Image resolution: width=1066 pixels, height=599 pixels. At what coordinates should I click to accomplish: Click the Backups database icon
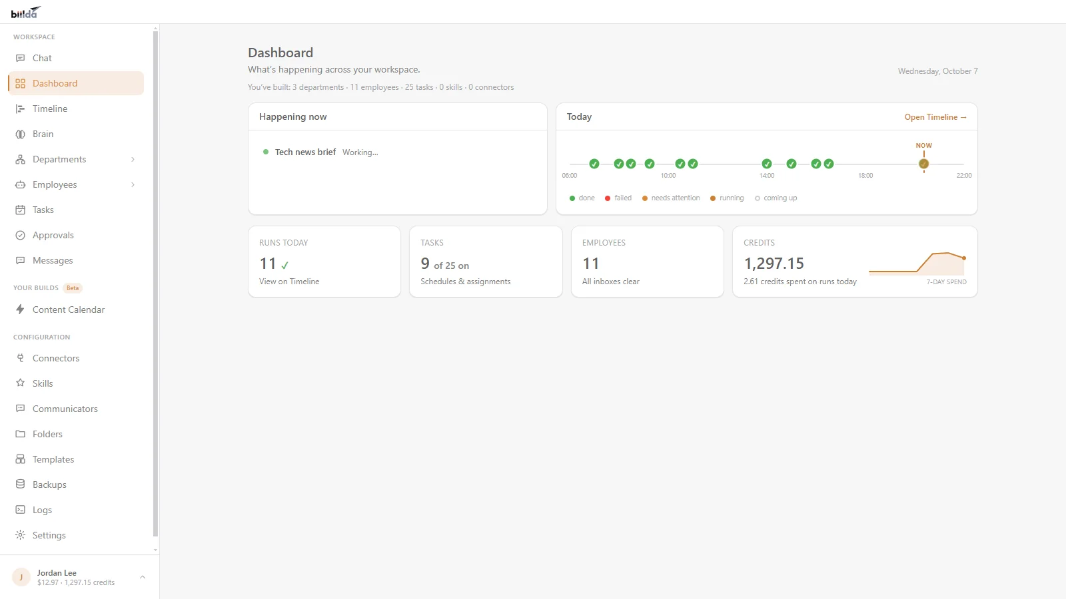[x=21, y=485]
